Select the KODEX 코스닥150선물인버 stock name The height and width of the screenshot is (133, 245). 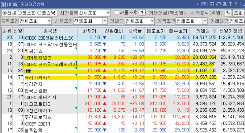pos(50,44)
